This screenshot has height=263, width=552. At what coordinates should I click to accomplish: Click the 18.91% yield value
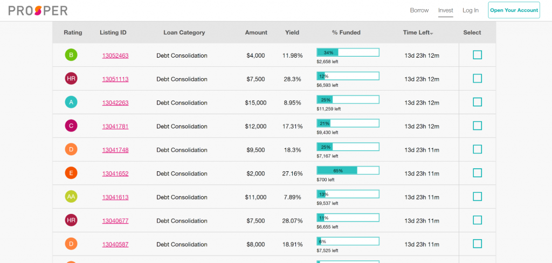tap(293, 244)
